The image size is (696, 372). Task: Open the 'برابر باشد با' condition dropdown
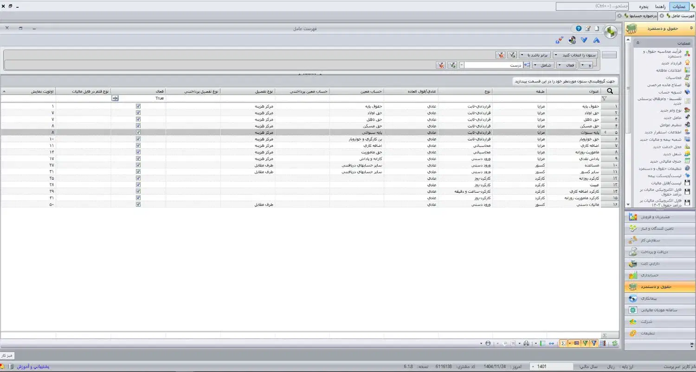pos(535,55)
